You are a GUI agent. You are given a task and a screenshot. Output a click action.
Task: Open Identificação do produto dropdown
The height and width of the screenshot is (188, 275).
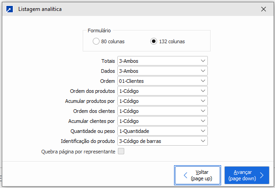point(162,141)
